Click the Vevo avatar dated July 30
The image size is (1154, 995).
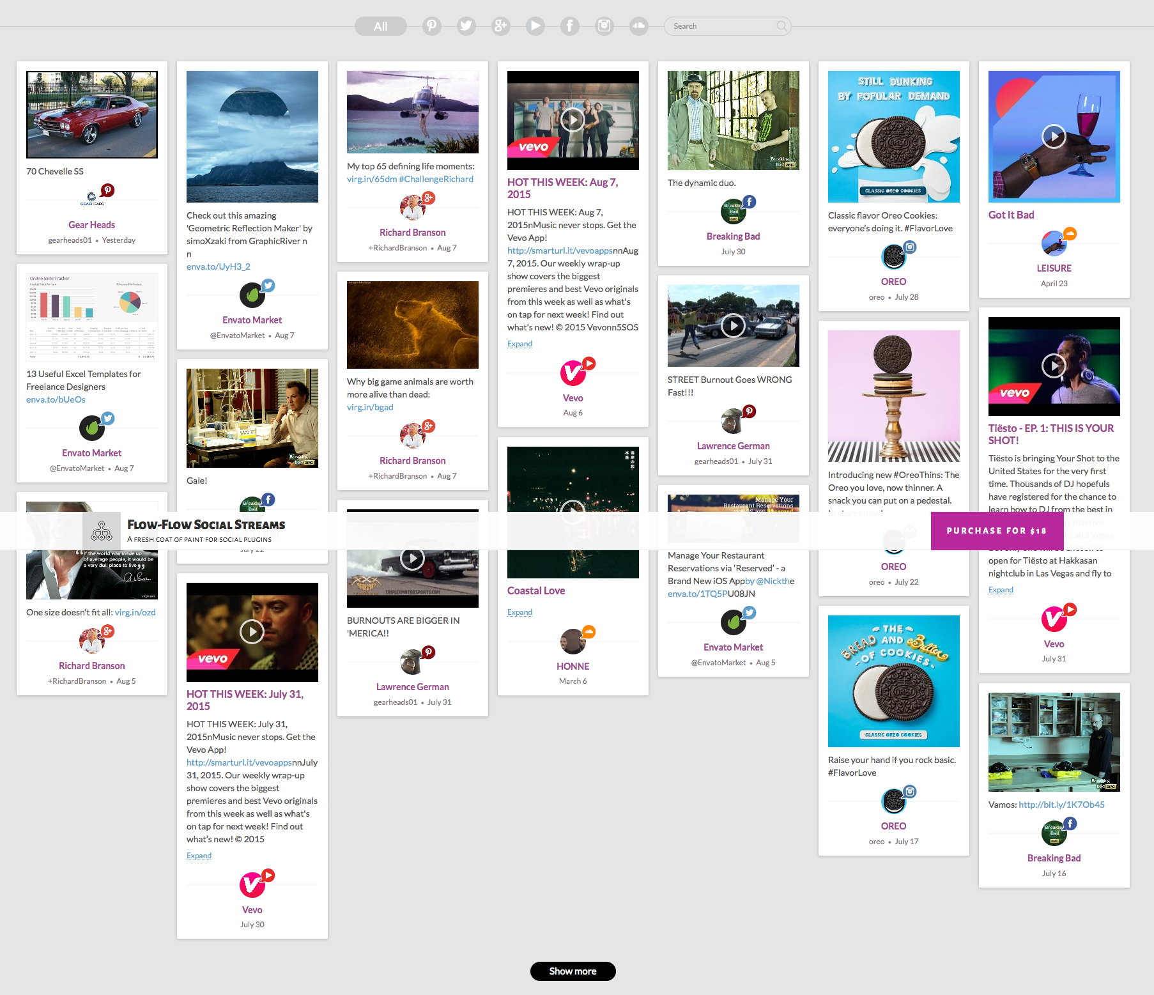pos(252,884)
